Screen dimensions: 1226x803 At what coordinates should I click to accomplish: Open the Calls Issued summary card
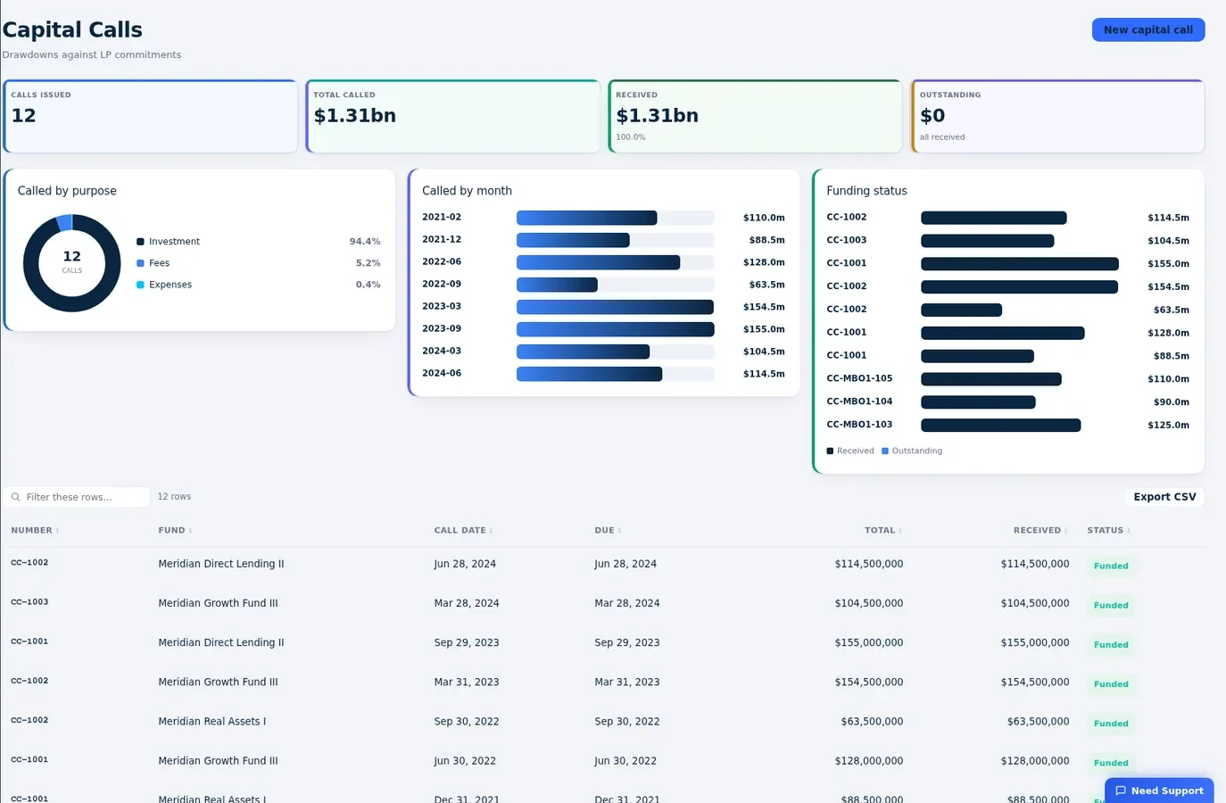point(151,116)
